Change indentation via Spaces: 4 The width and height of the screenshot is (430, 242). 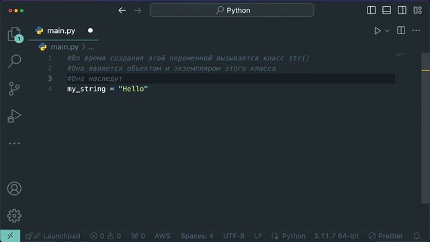pos(197,236)
